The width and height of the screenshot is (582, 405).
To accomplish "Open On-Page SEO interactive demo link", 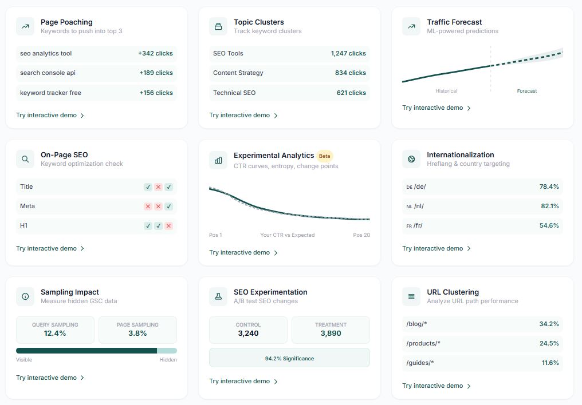I will [50, 248].
